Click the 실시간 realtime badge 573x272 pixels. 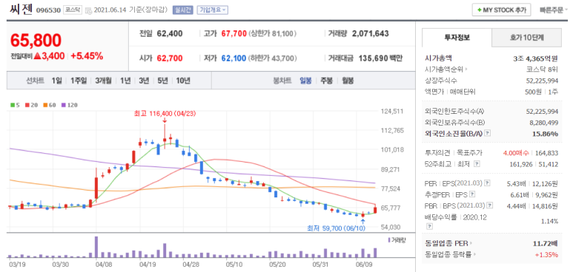click(183, 10)
